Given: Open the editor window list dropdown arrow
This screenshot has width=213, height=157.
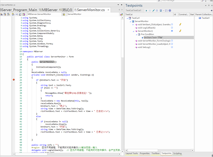Looking at the screenshot, I should pos(118,5).
